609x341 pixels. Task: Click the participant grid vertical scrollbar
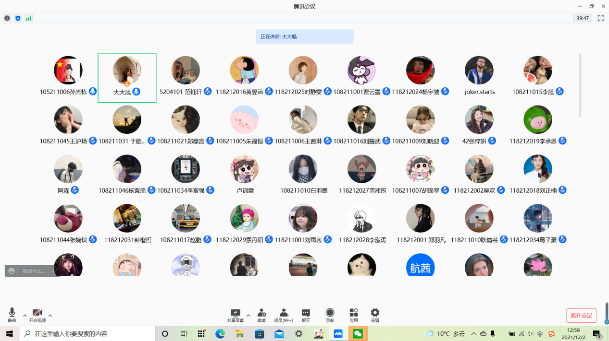click(580, 86)
